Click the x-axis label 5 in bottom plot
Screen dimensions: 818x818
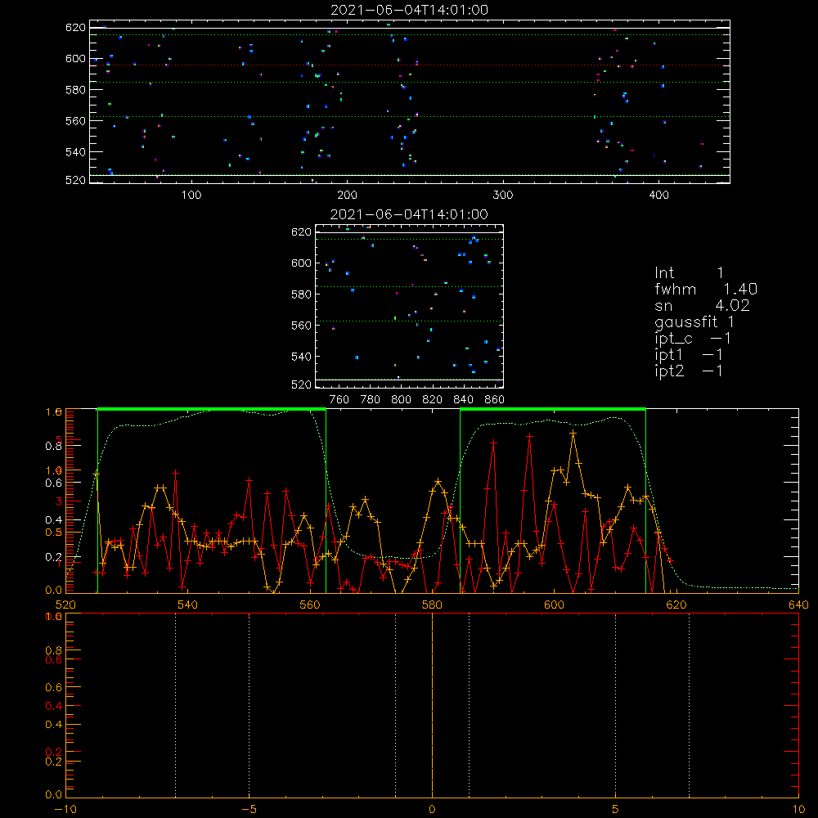(616, 809)
